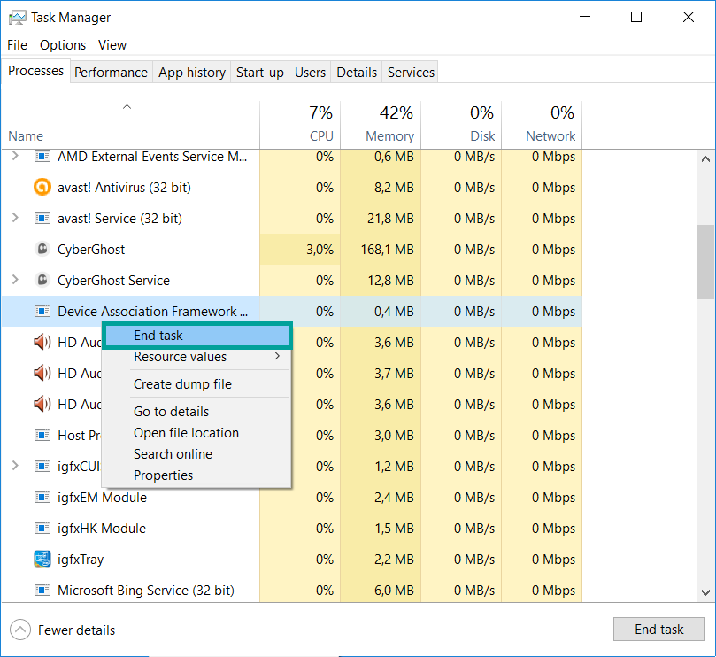The image size is (716, 657).
Task: Click the CyberGhost Service ghost icon
Action: pos(42,281)
